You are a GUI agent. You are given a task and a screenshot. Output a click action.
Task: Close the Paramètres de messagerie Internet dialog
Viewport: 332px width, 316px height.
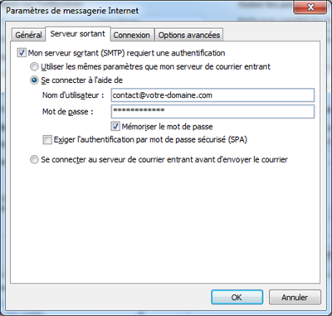[310, 7]
